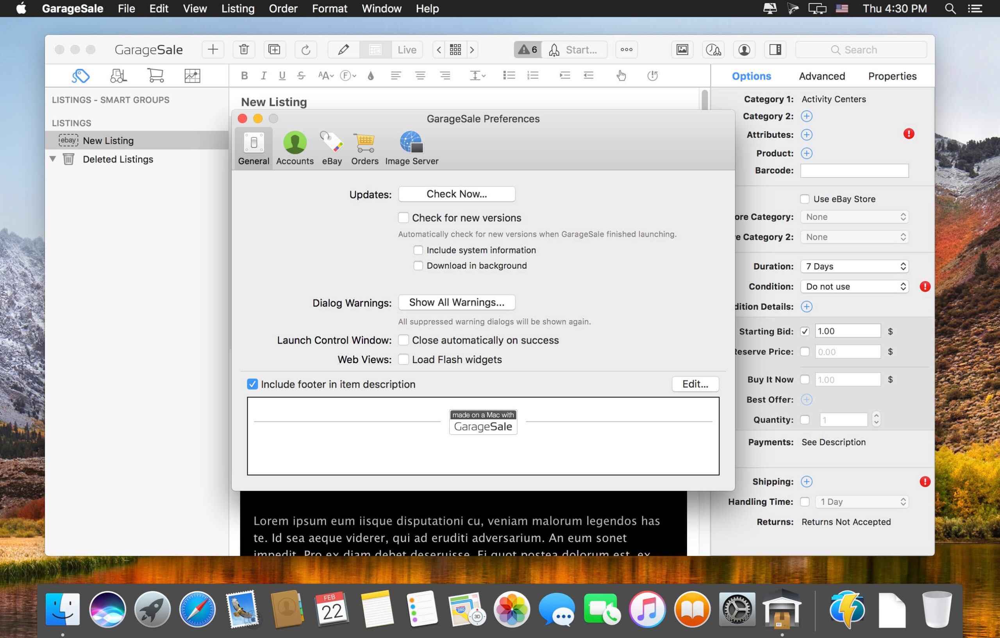Open the Condition dropdown
The image size is (1000, 638).
[854, 287]
